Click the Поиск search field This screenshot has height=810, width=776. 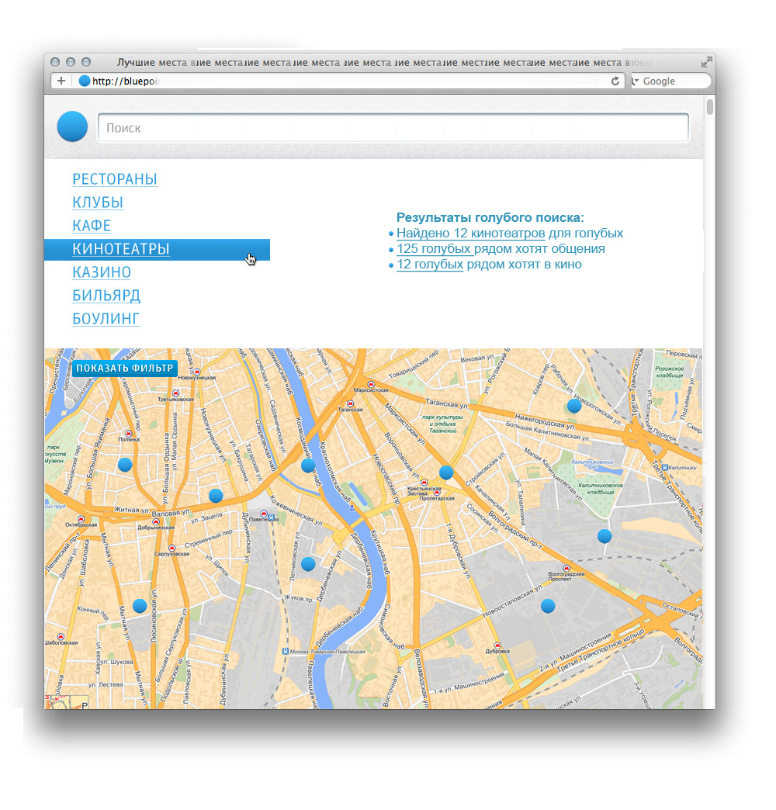point(393,128)
